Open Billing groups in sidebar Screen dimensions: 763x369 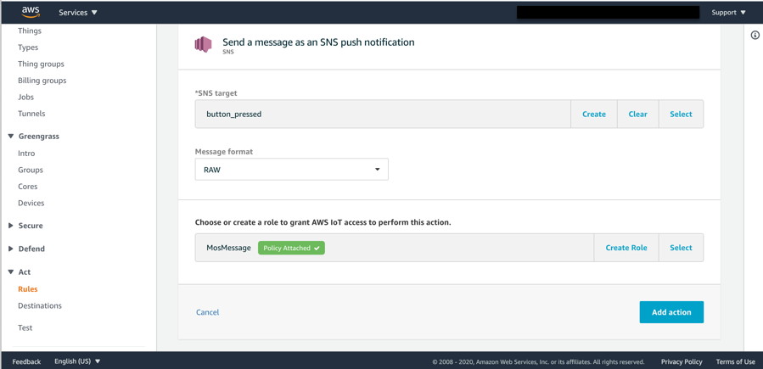point(42,81)
